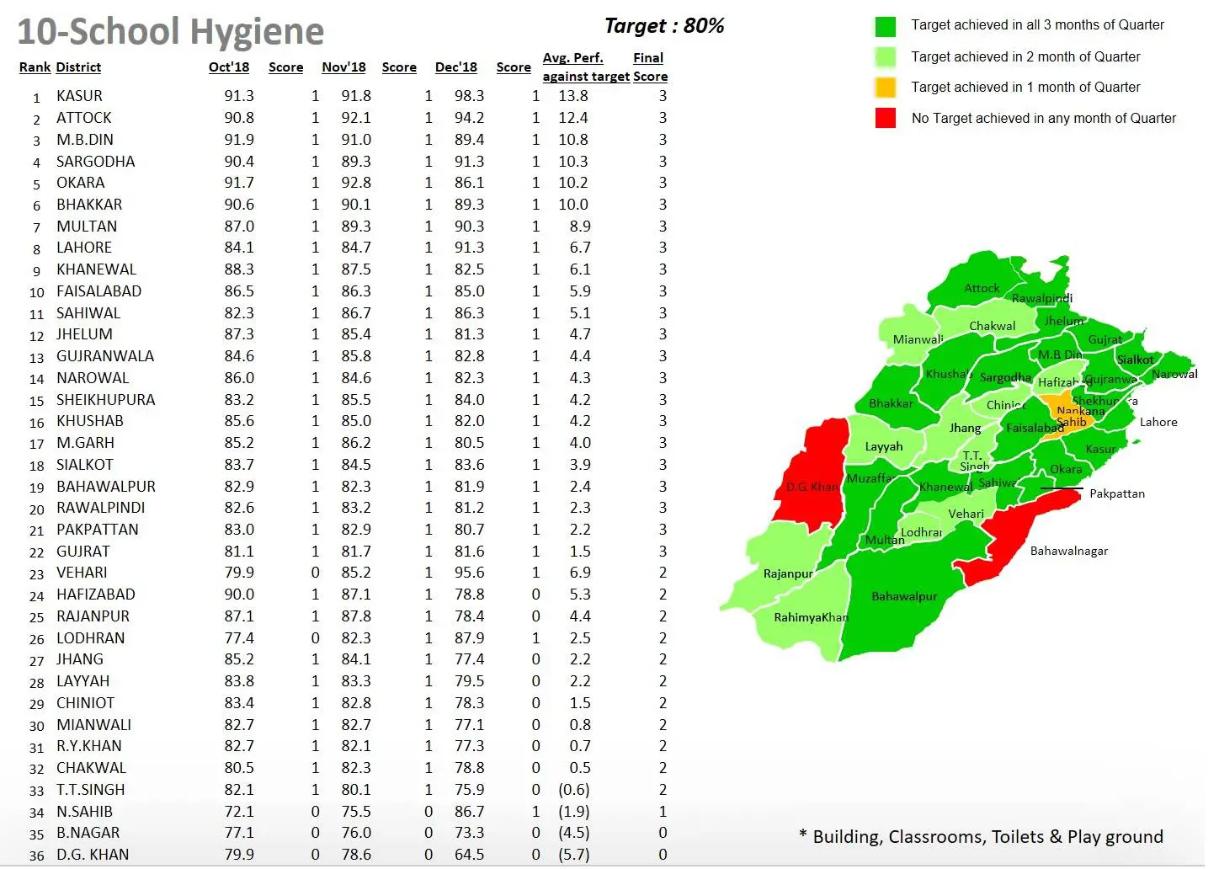Viewport: 1219px width, 869px height.
Task: Click the KASUR district row name
Action: (79, 96)
